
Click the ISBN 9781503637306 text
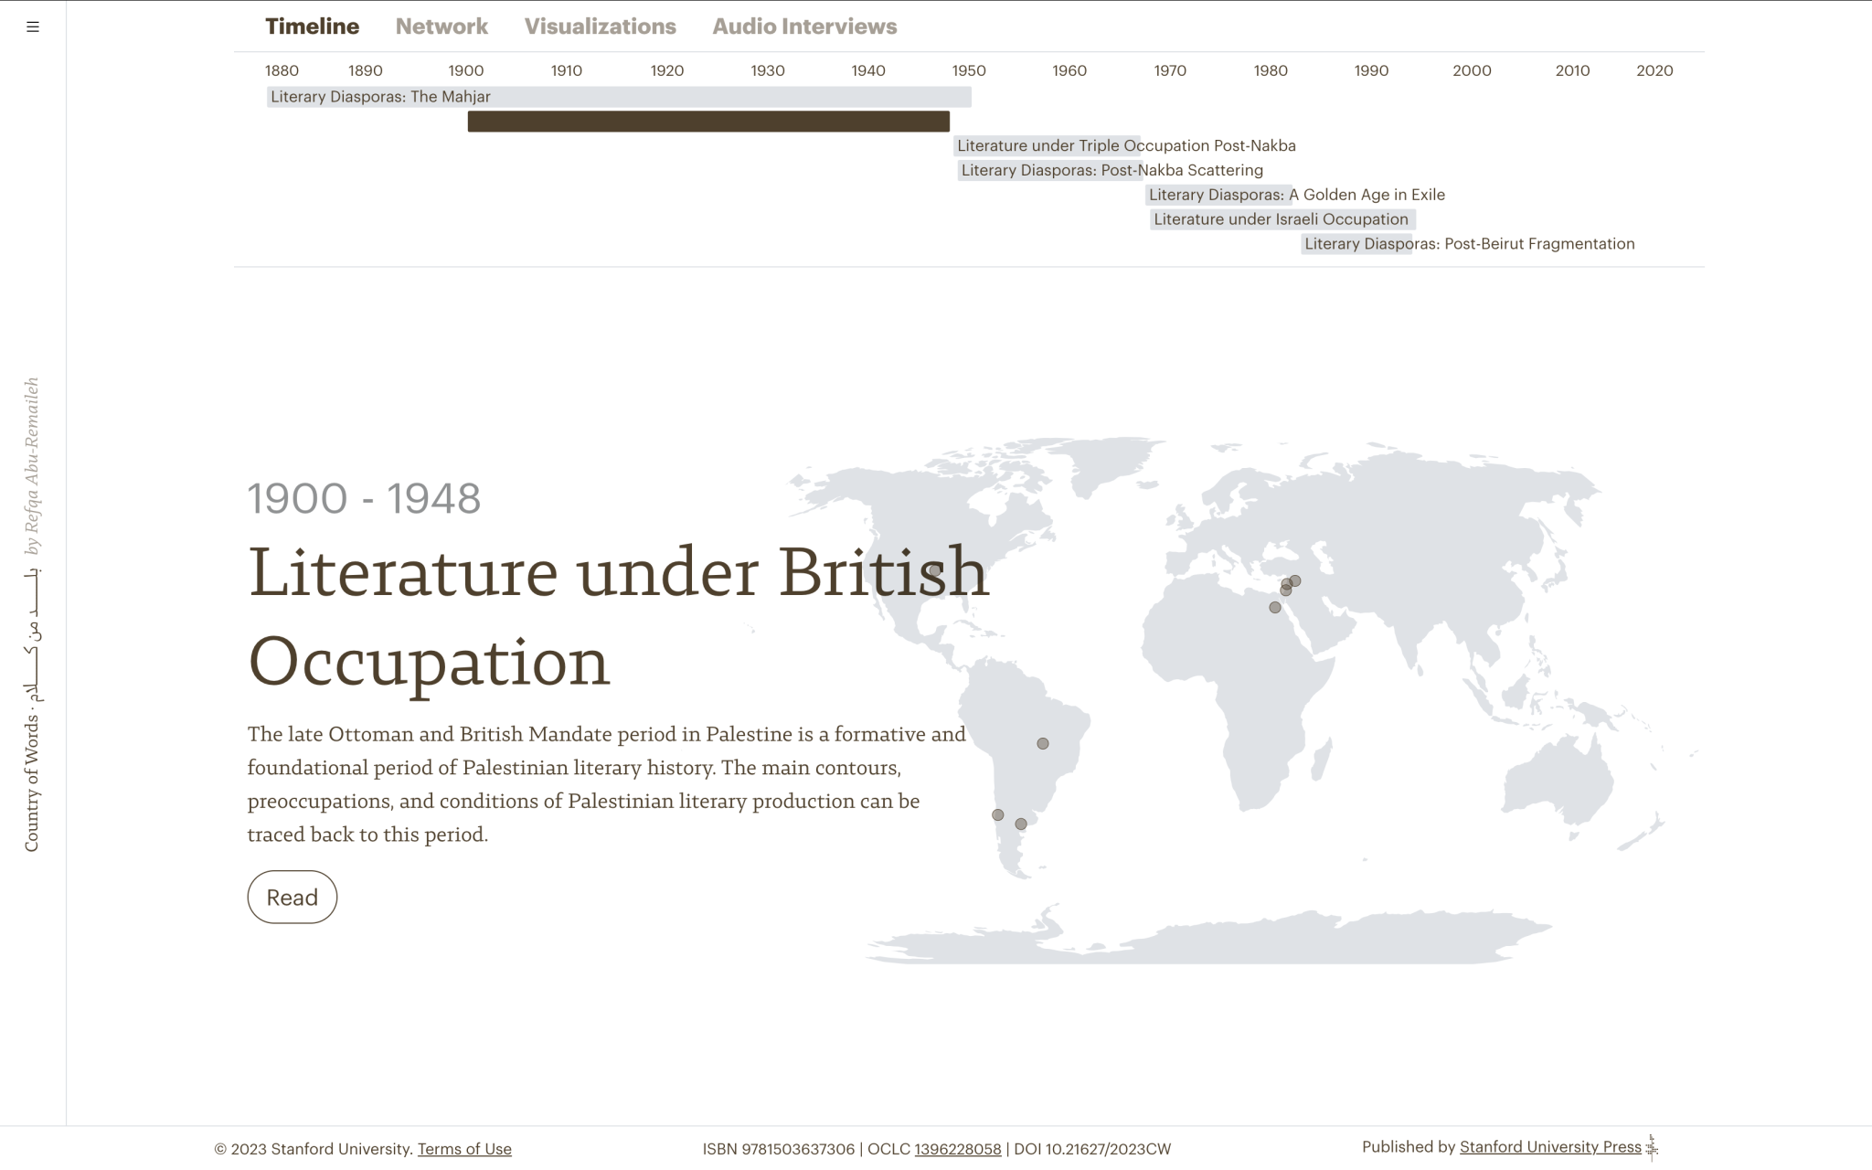[778, 1149]
